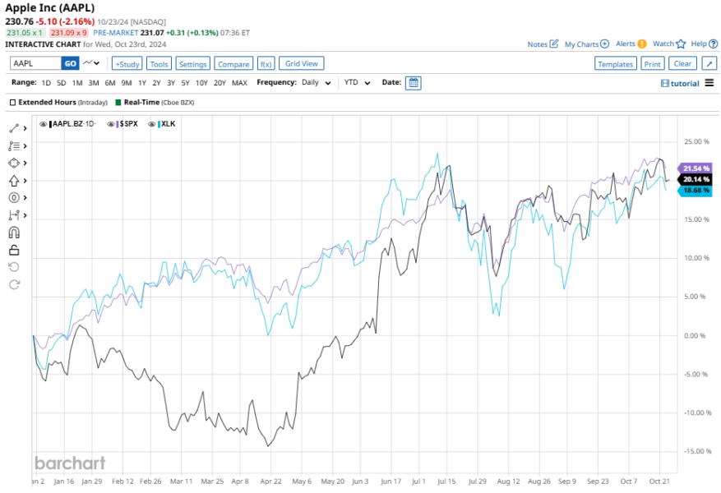Select the 1M range
This screenshot has height=493, width=721.
(77, 83)
